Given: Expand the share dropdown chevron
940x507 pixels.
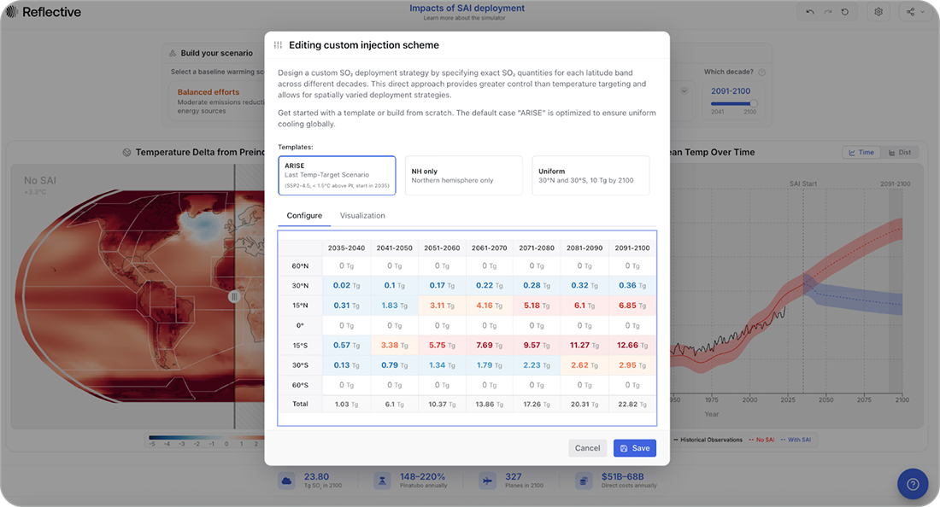Looking at the screenshot, I should [x=923, y=13].
